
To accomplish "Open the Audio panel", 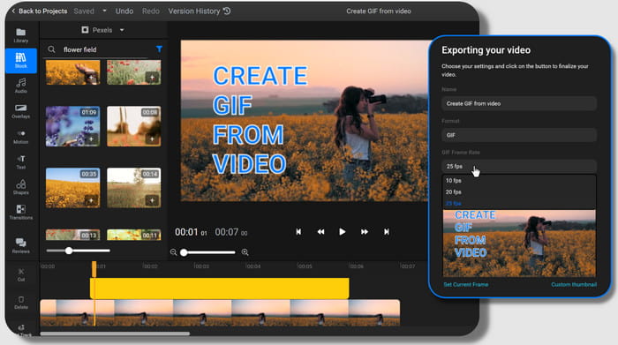I will click(21, 86).
